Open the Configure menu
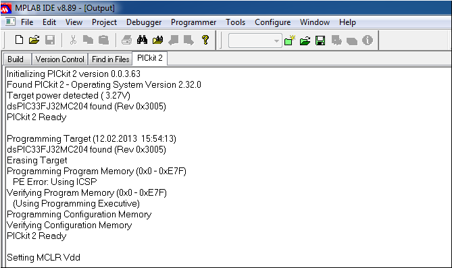The height and width of the screenshot is (268, 452). point(272,22)
